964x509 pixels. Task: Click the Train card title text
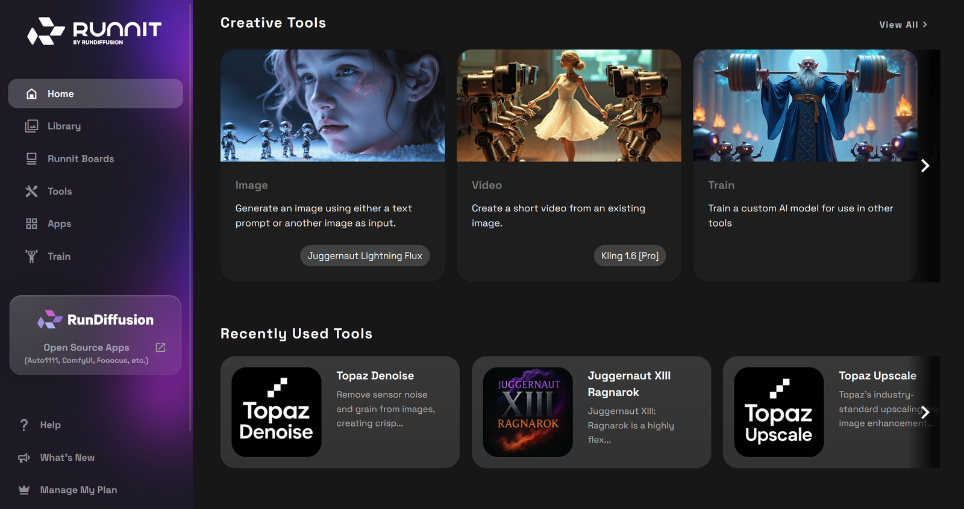point(721,186)
